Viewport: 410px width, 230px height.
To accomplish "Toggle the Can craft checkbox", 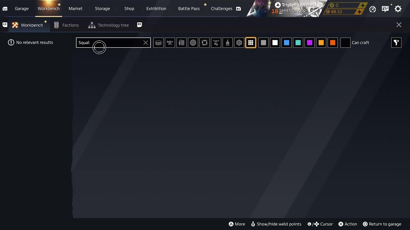I will point(345,42).
